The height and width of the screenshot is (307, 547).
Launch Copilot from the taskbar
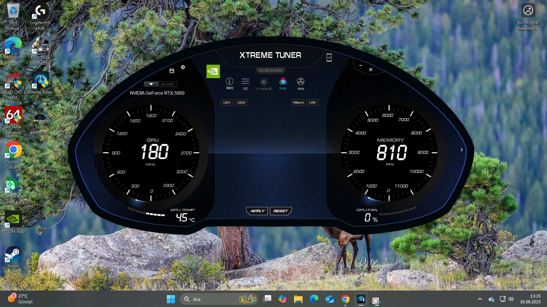click(283, 299)
